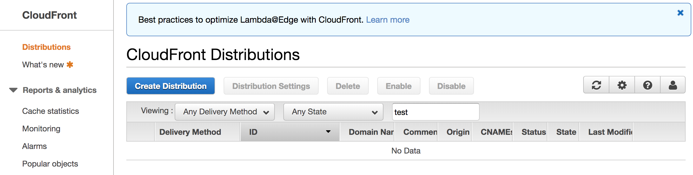Viewport: 693px width, 175px height.
Task: Open the Popular objects report
Action: point(50,164)
